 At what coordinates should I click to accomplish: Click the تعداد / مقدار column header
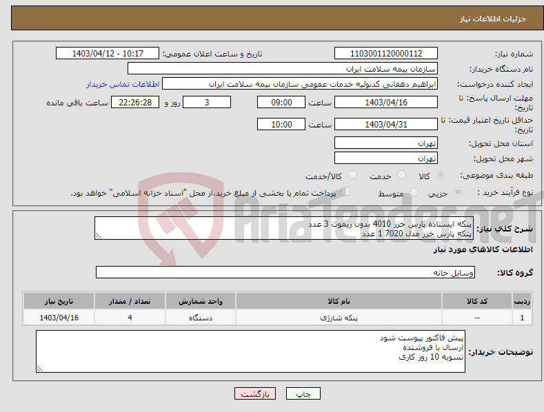(130, 301)
